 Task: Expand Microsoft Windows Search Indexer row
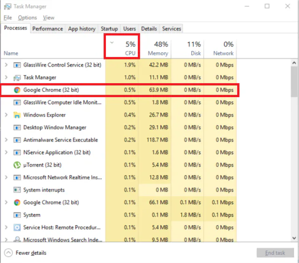pyautogui.click(x=6, y=240)
